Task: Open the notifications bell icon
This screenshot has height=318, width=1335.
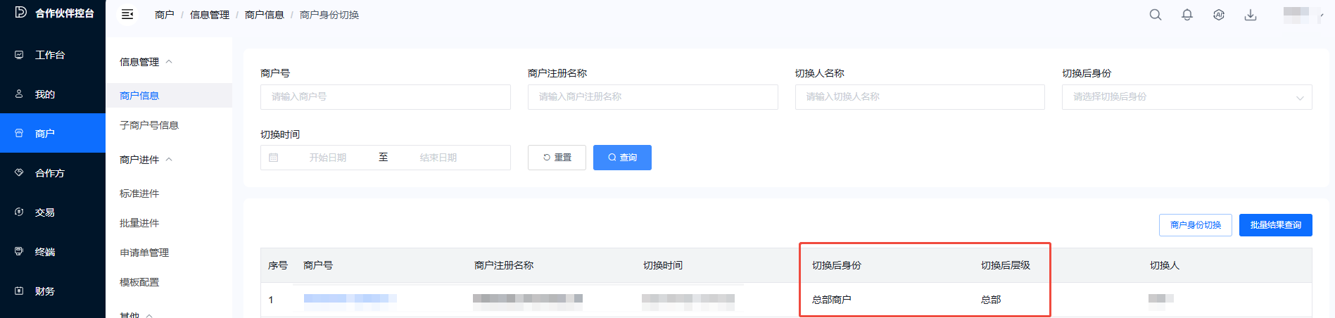Action: pyautogui.click(x=1187, y=15)
